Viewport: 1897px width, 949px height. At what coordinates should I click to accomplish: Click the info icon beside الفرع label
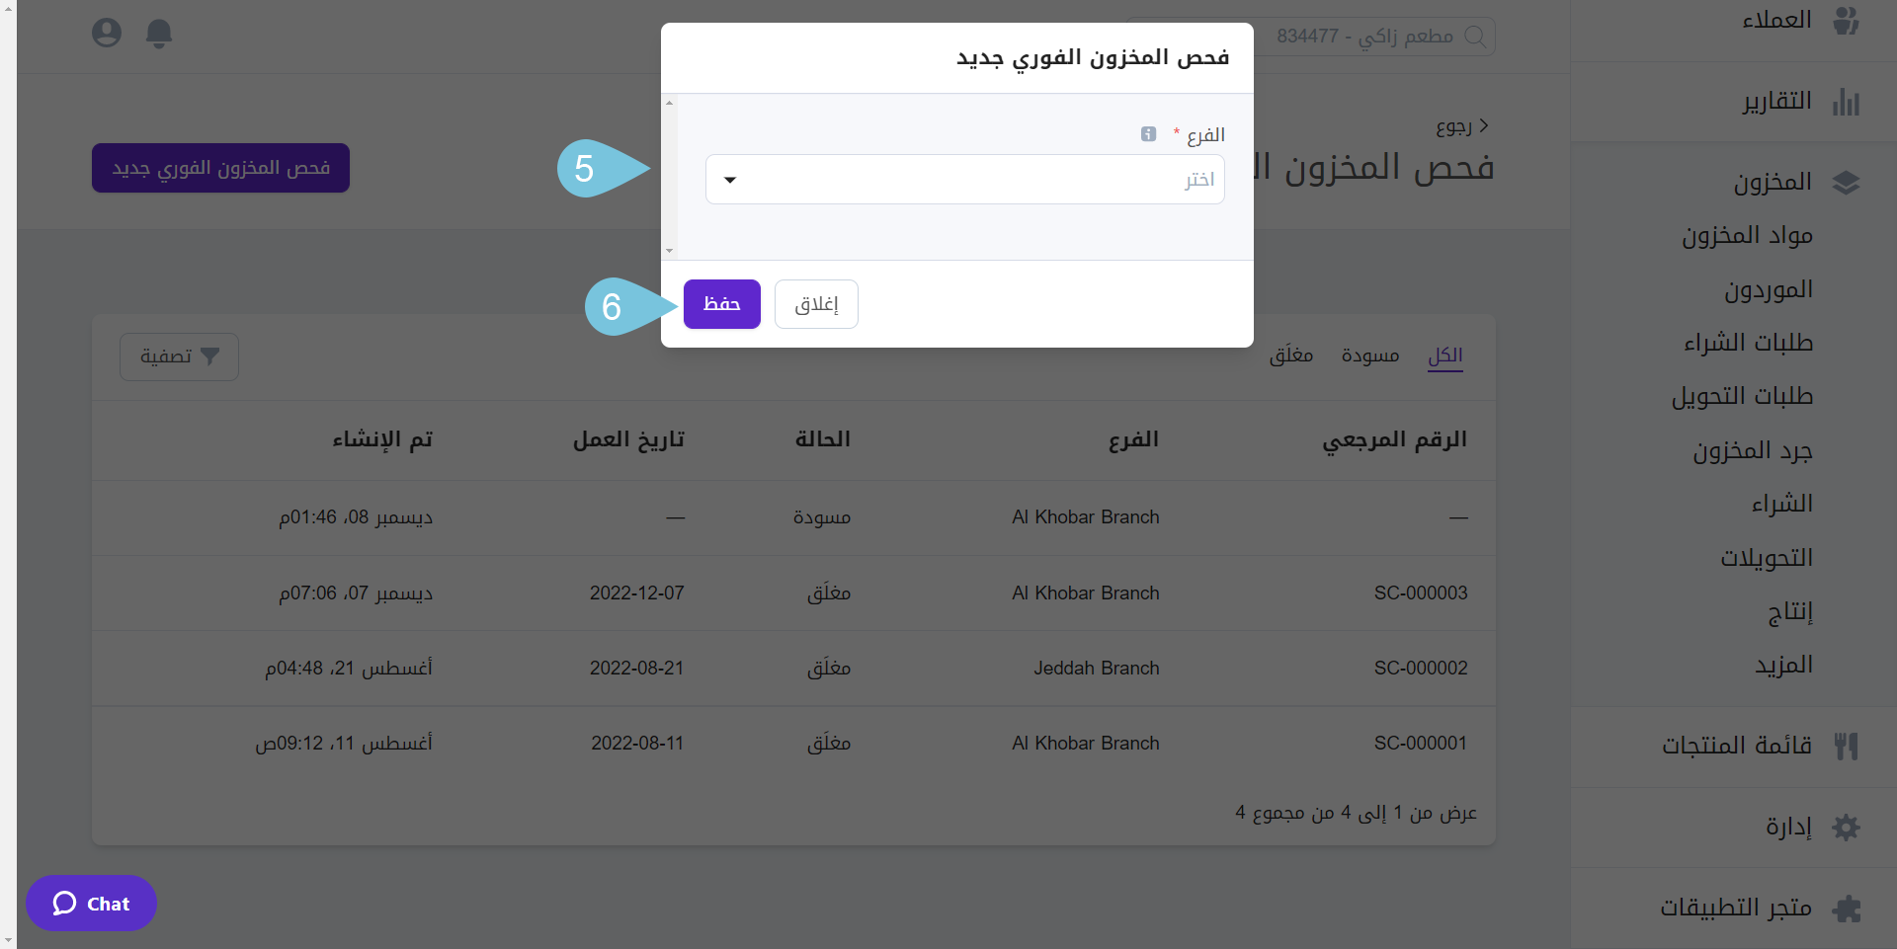point(1148,134)
